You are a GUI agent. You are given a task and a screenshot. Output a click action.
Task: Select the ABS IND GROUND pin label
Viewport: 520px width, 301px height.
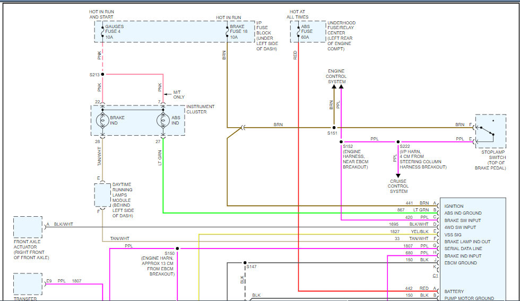tap(464, 213)
